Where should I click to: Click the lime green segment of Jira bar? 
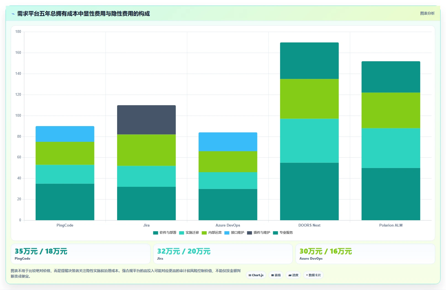pos(146,150)
